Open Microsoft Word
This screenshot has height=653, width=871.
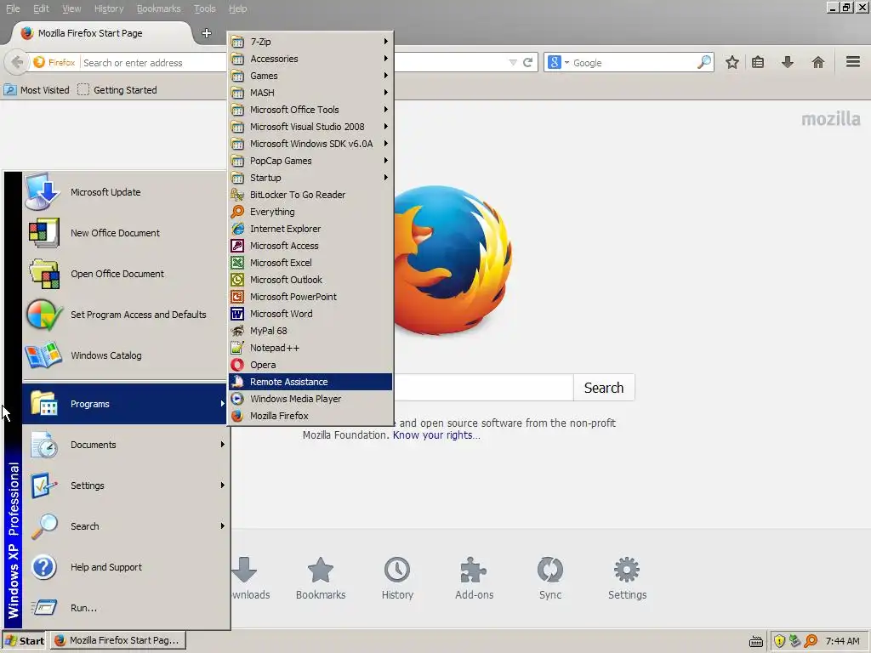click(310, 314)
